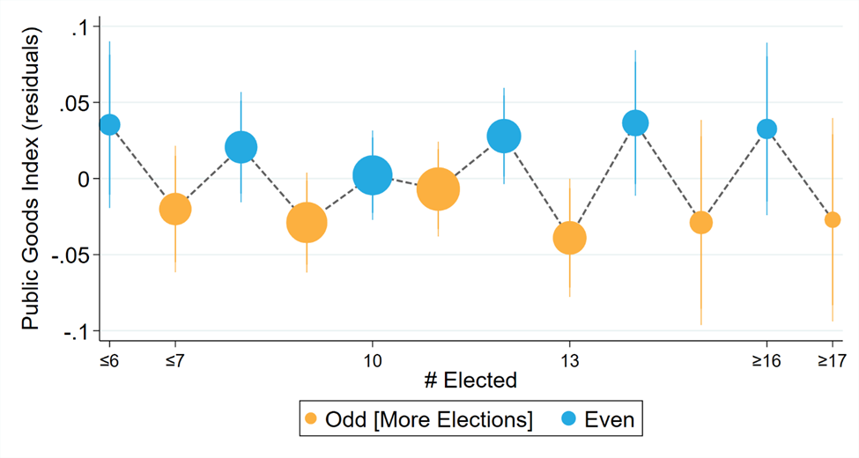Click the blue data point at ≤6
Image resolution: width=859 pixels, height=458 pixels.
point(109,125)
